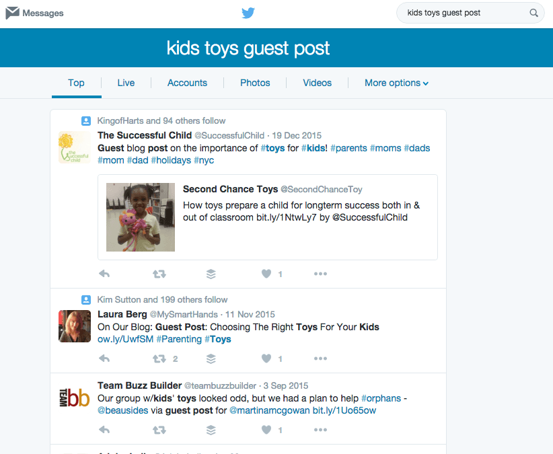Click the search field with kids toys query
Screen dimensions: 553x454
(x=470, y=13)
